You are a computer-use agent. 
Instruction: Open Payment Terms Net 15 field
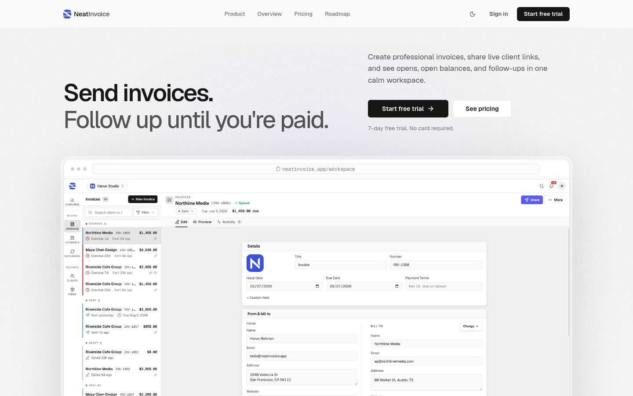[444, 286]
